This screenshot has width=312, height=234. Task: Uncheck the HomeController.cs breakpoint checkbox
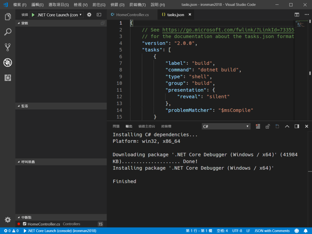click(25, 224)
